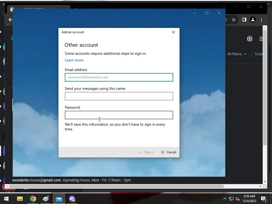Minimize the Chrome window
Screen dimensions: 272x204
[237, 7]
